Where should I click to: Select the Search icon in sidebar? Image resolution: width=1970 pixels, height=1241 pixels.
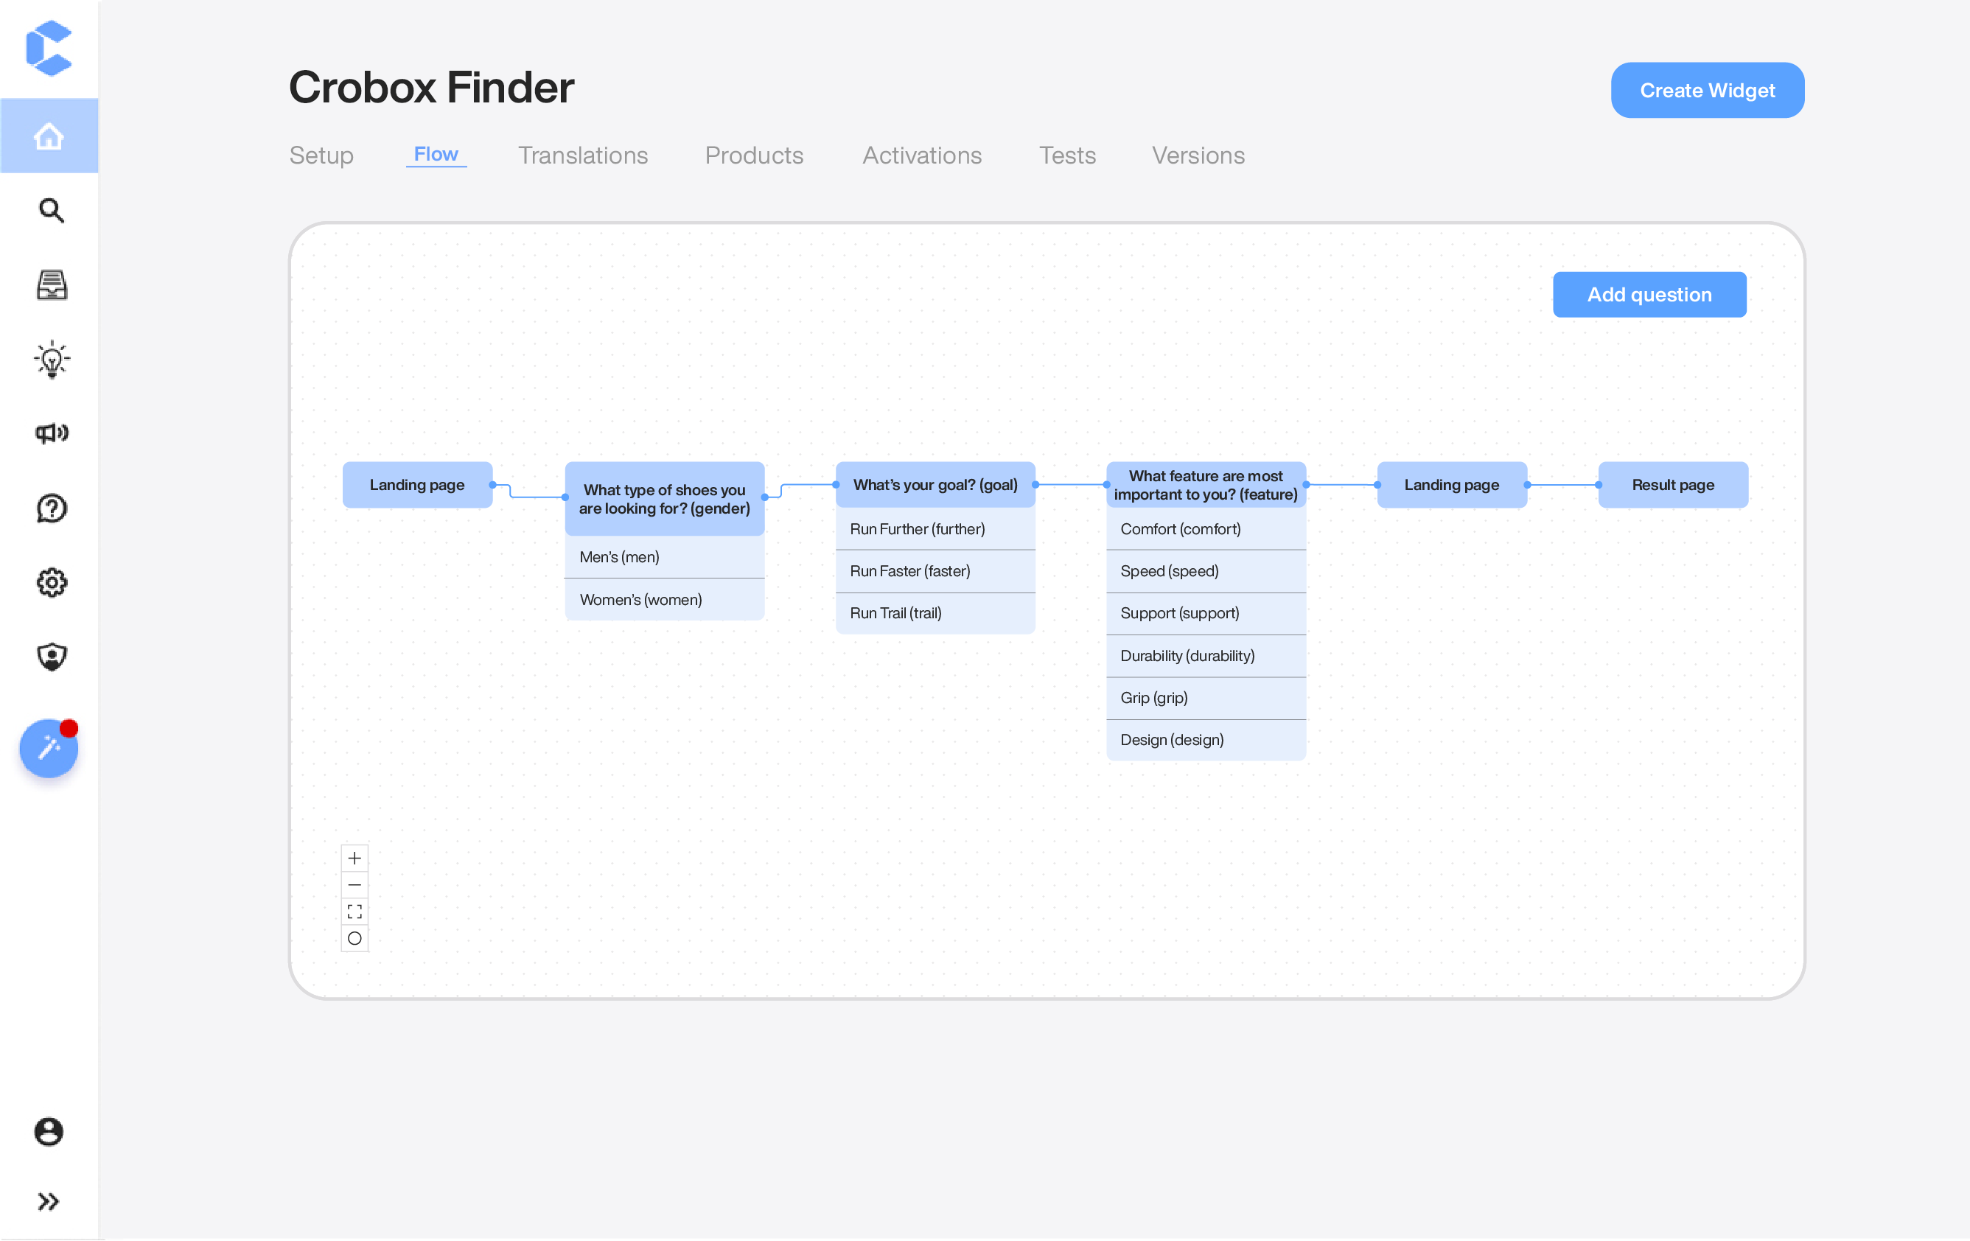pos(51,210)
